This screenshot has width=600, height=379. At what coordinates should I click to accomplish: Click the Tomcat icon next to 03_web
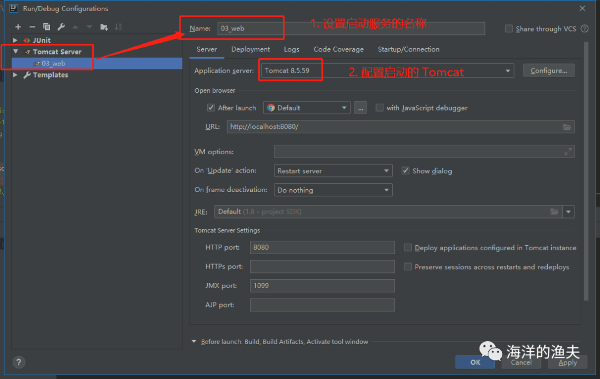click(37, 63)
